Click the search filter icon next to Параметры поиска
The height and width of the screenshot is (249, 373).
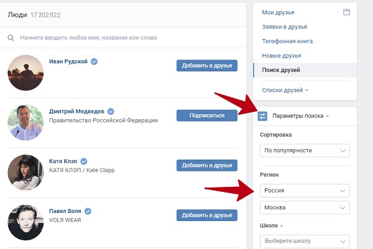coord(262,116)
